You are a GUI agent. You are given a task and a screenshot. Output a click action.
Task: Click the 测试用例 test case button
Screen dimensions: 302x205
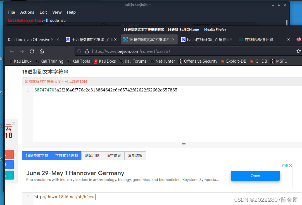92,155
